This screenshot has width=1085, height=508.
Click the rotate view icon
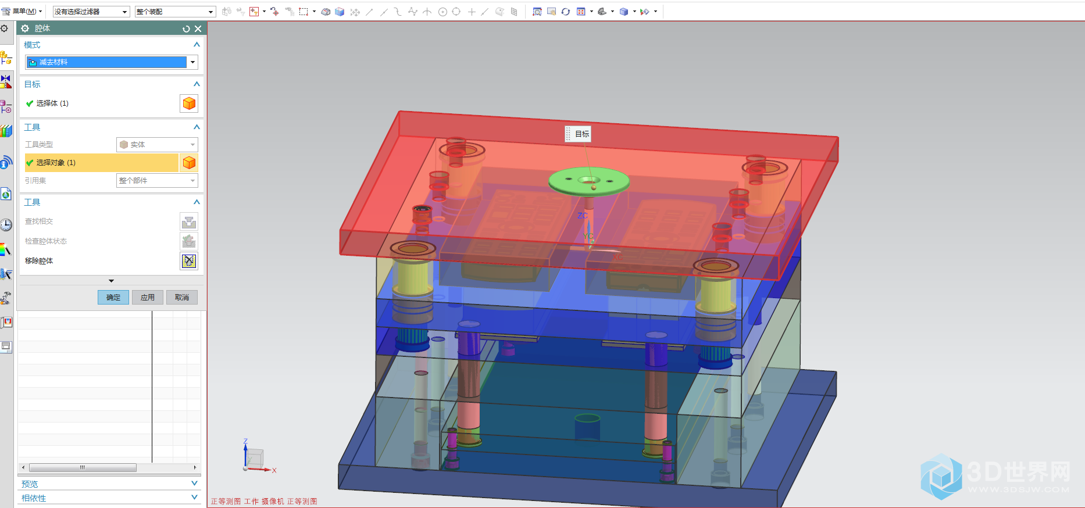coord(566,12)
